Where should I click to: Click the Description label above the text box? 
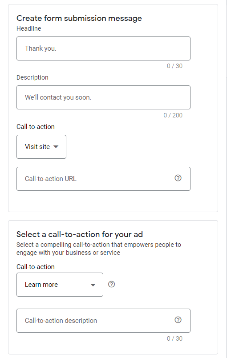tap(32, 77)
